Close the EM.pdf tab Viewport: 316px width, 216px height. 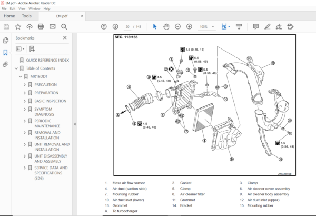tap(82, 16)
